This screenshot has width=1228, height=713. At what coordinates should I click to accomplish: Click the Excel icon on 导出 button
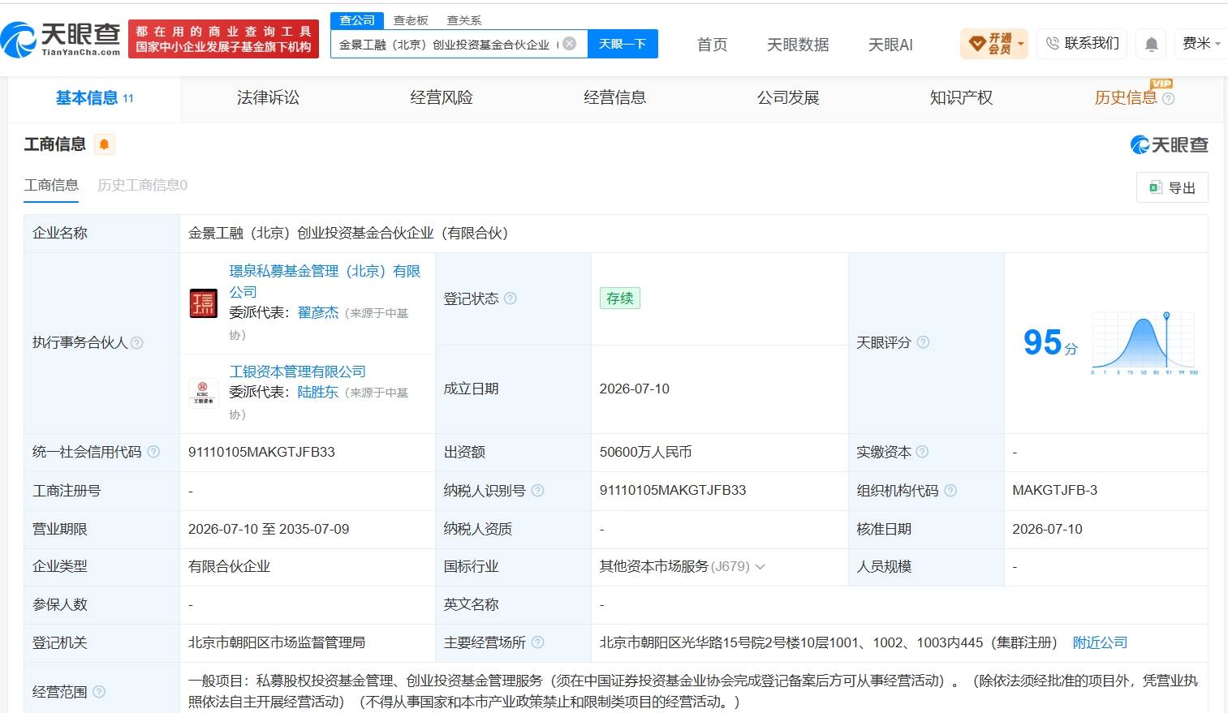1155,188
